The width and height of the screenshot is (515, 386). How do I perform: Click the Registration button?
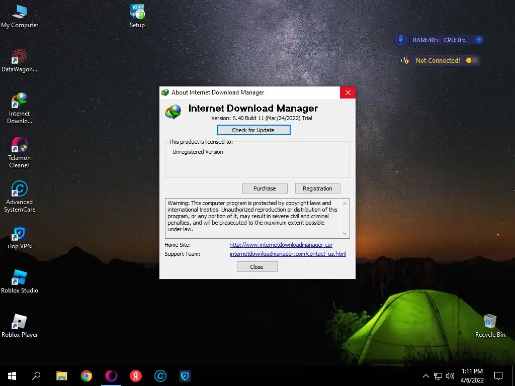click(x=317, y=188)
